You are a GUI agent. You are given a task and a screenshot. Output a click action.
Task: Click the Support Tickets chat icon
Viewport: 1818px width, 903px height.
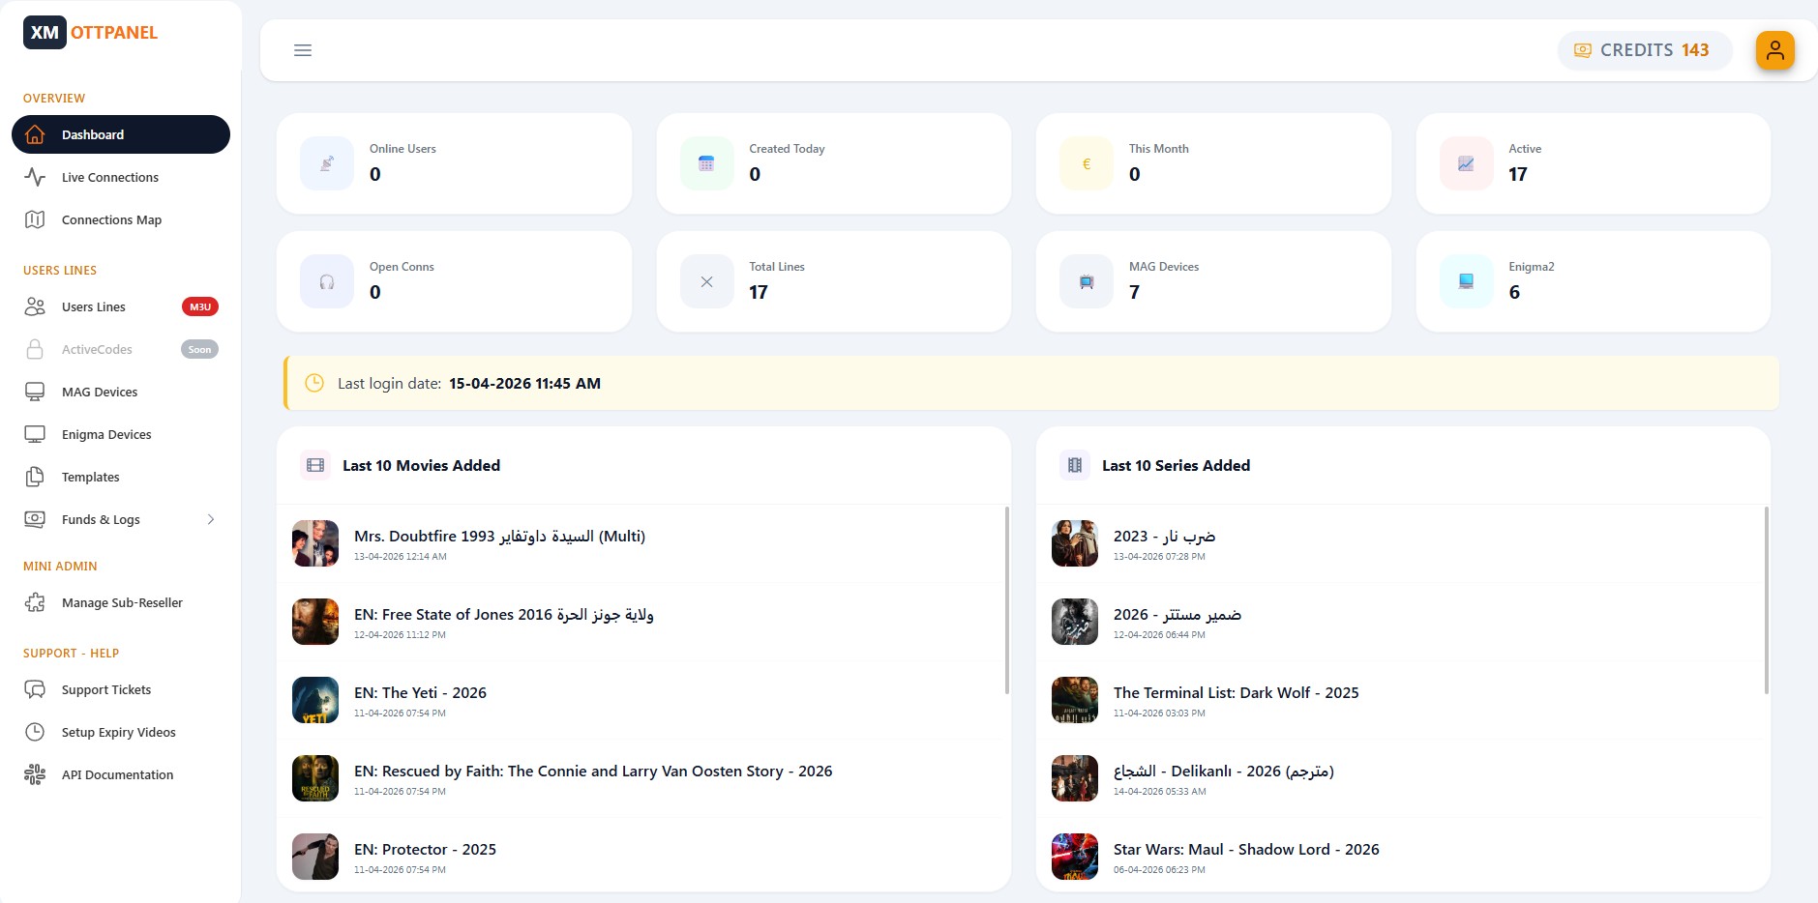[35, 689]
